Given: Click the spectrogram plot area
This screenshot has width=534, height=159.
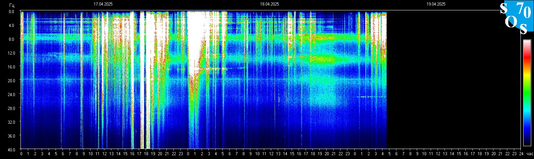Looking at the screenshot, I should tap(270, 79).
